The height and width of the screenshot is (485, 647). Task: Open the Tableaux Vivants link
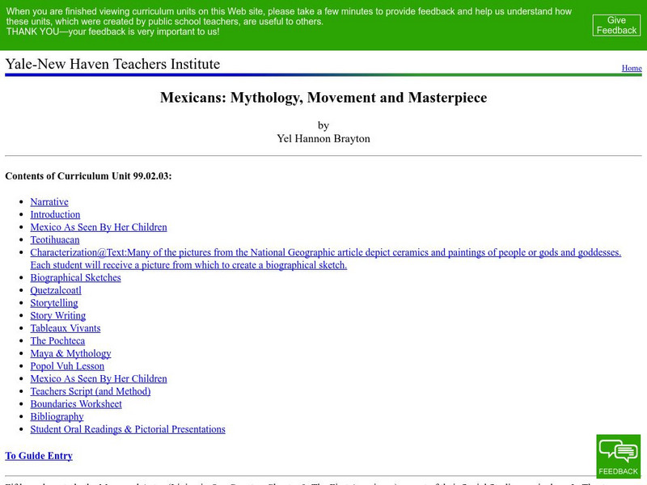pyautogui.click(x=66, y=328)
